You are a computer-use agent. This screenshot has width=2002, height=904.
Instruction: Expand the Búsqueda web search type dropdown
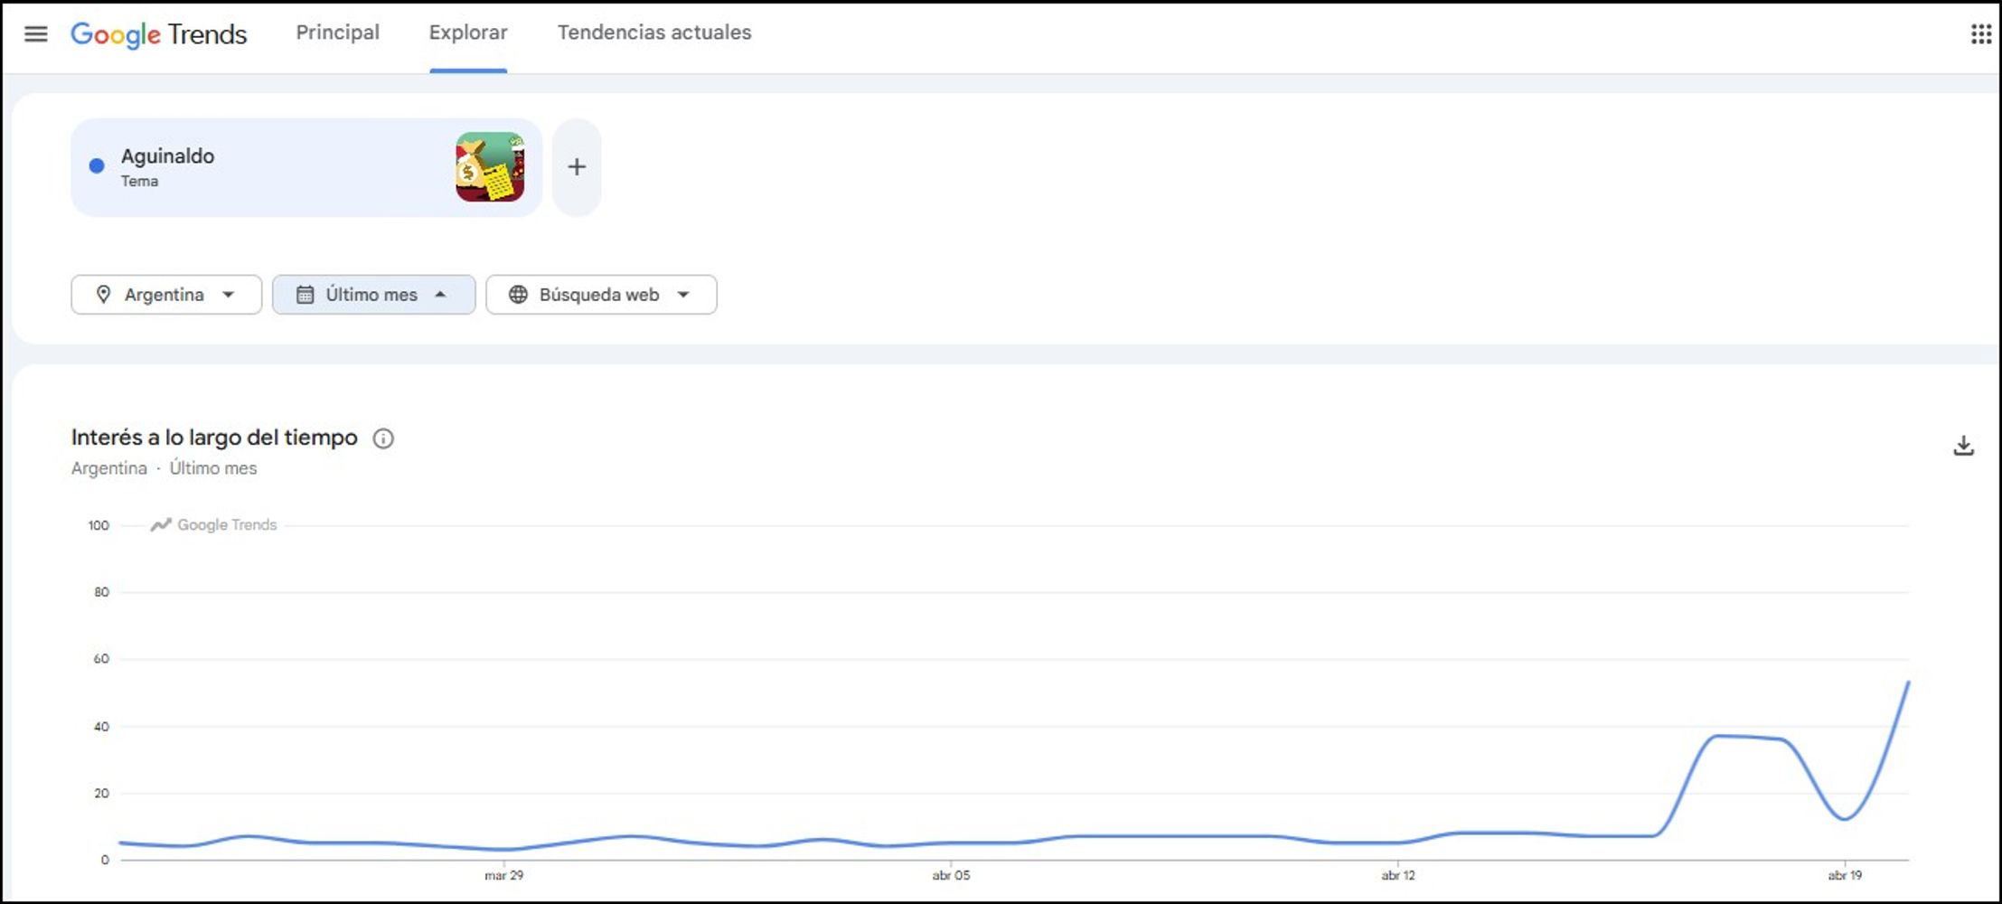point(601,295)
